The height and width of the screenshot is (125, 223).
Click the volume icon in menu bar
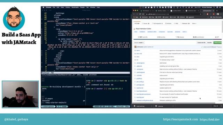192,7
